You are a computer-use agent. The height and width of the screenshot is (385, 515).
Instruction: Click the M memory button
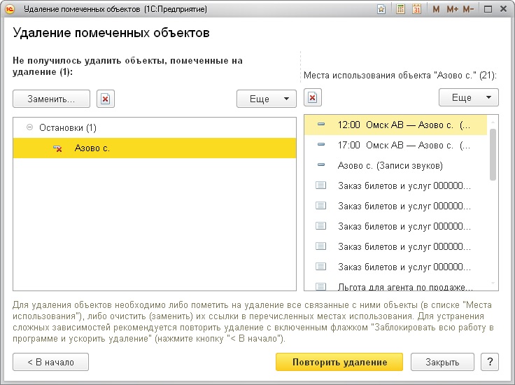tap(437, 9)
